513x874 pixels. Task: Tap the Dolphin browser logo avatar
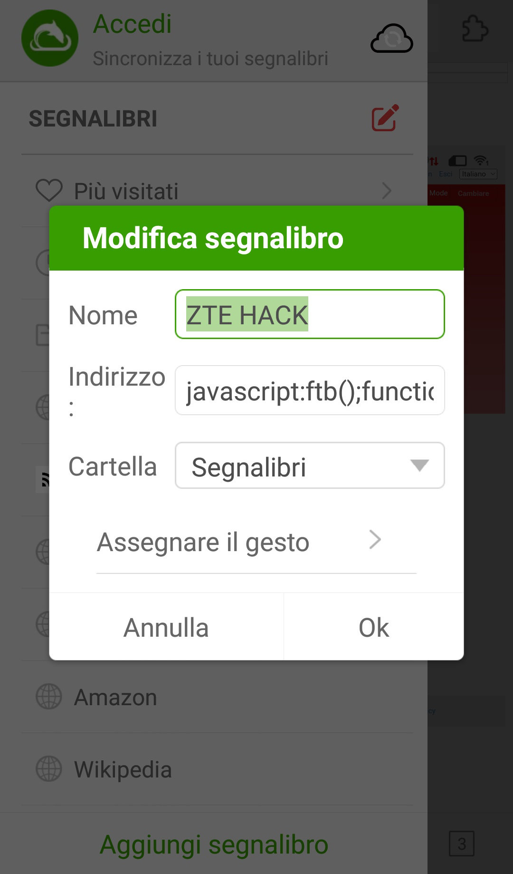(50, 38)
